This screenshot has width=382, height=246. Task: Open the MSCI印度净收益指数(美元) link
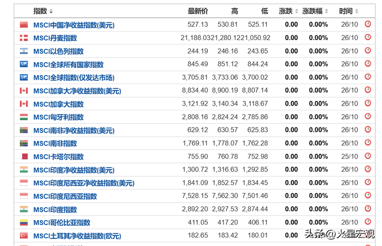click(74, 170)
